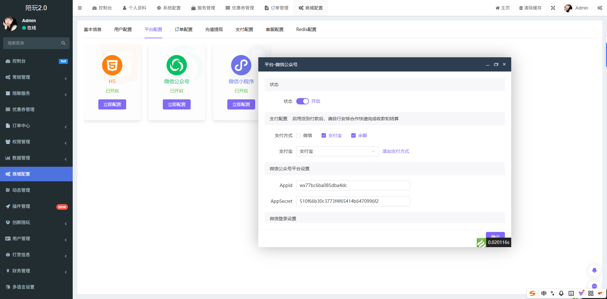Click the 微信公众号 green platform icon

[177, 65]
